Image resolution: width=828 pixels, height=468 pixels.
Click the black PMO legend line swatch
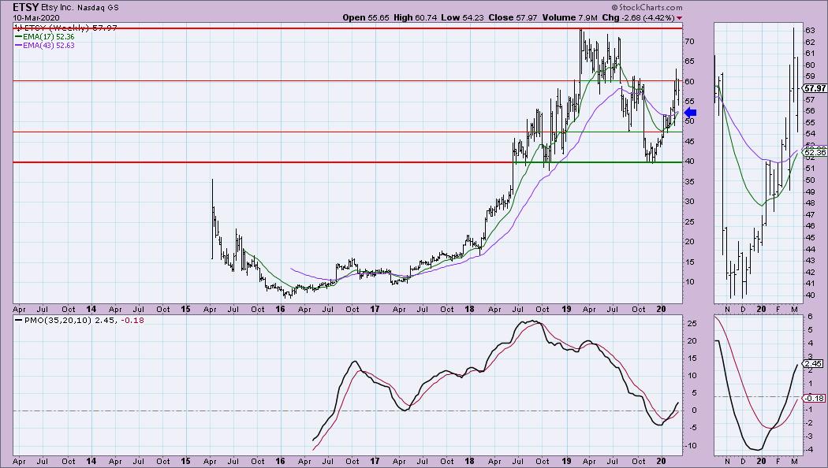(x=18, y=320)
